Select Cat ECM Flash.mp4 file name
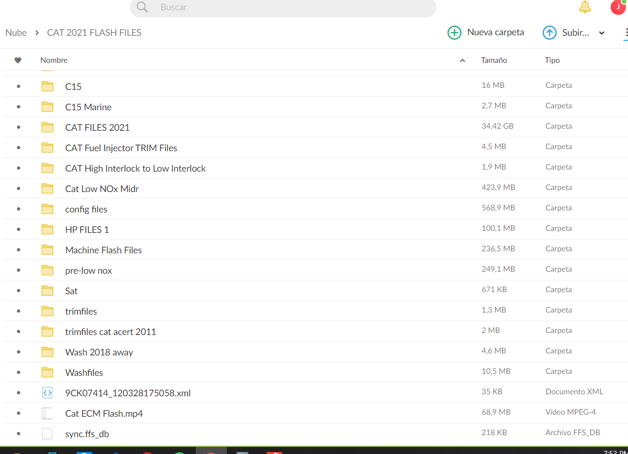 [104, 414]
